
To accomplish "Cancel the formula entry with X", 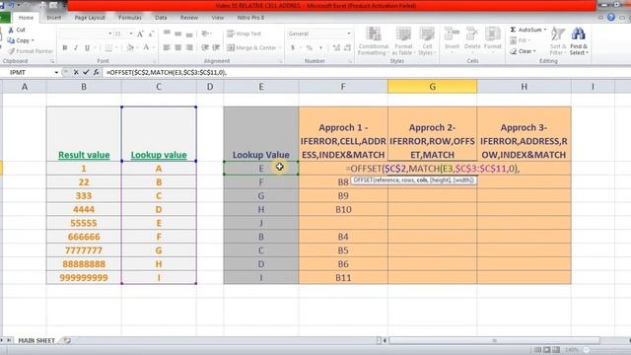I will [x=76, y=72].
